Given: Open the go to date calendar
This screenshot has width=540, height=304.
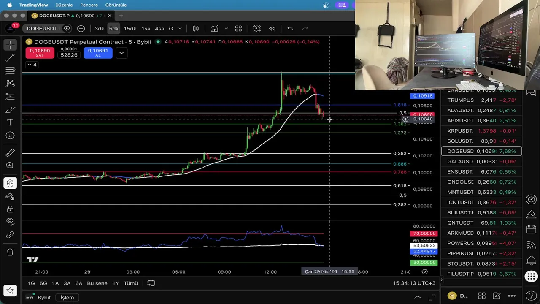Looking at the screenshot, I should click(151, 283).
